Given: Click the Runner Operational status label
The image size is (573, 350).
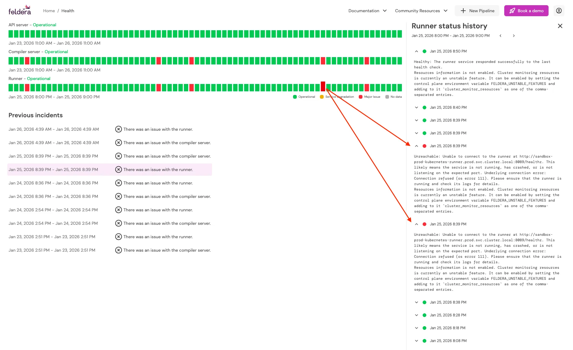Looking at the screenshot, I should click(x=39, y=78).
